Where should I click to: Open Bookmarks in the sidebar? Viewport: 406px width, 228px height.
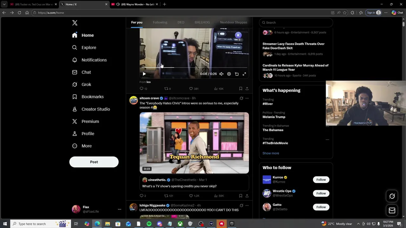tap(88, 97)
